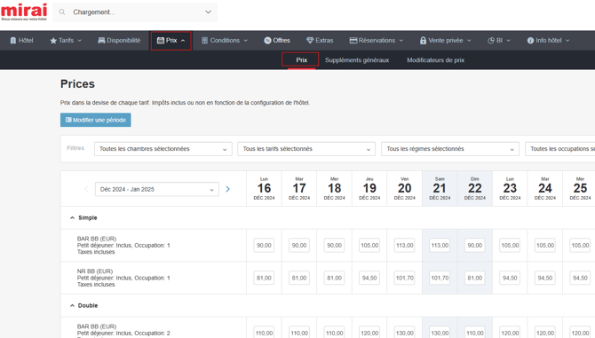Go to Disponibilité section
Image resolution: width=595 pixels, height=338 pixels.
(119, 41)
